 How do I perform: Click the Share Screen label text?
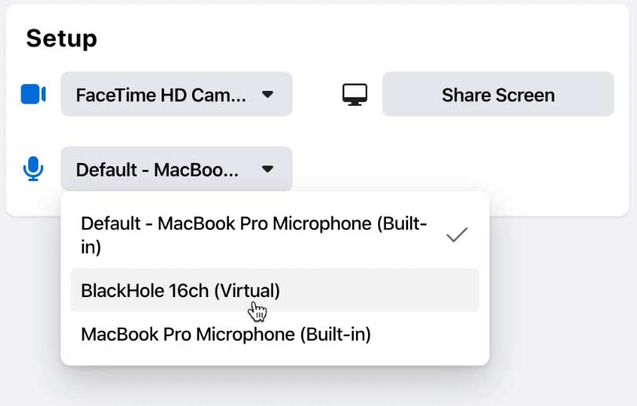click(498, 95)
